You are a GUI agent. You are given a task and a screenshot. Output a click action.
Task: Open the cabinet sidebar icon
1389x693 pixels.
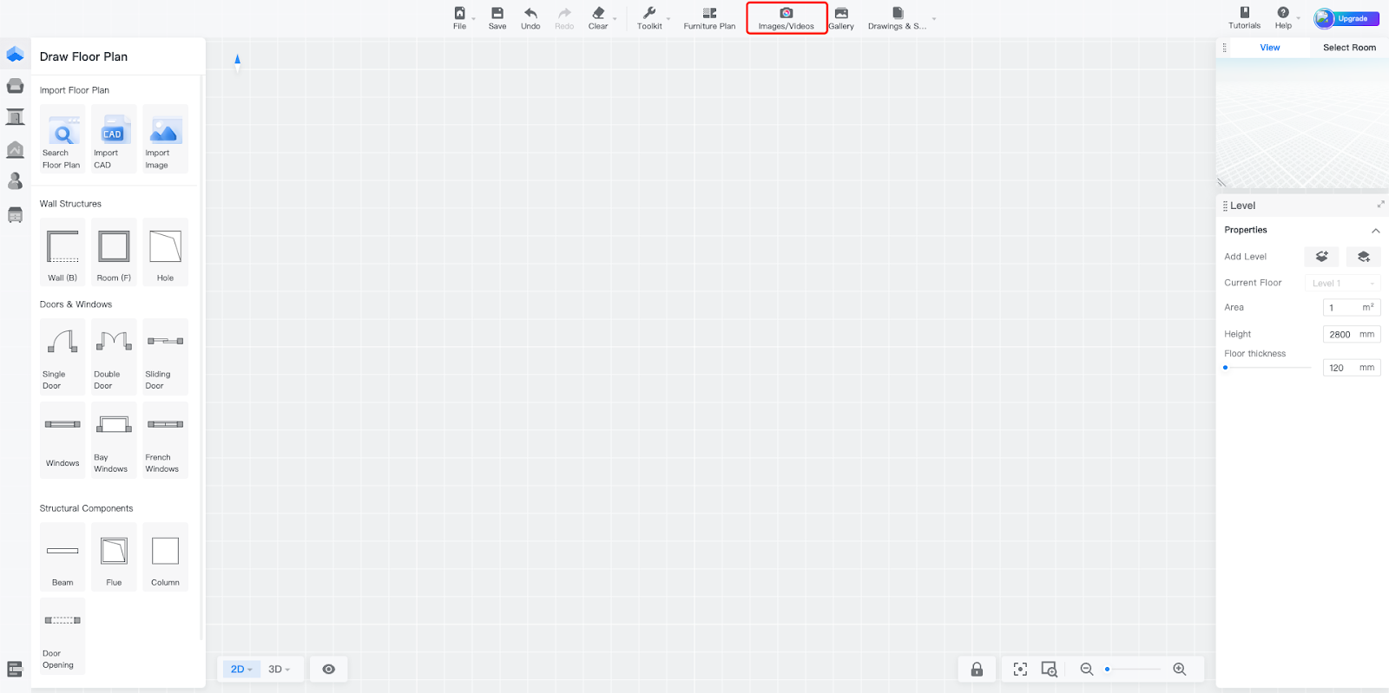point(15,214)
